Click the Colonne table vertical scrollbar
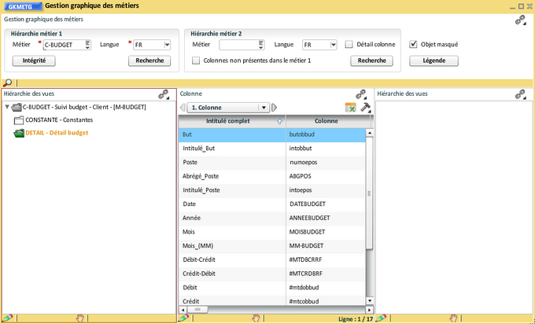 pos(370,191)
